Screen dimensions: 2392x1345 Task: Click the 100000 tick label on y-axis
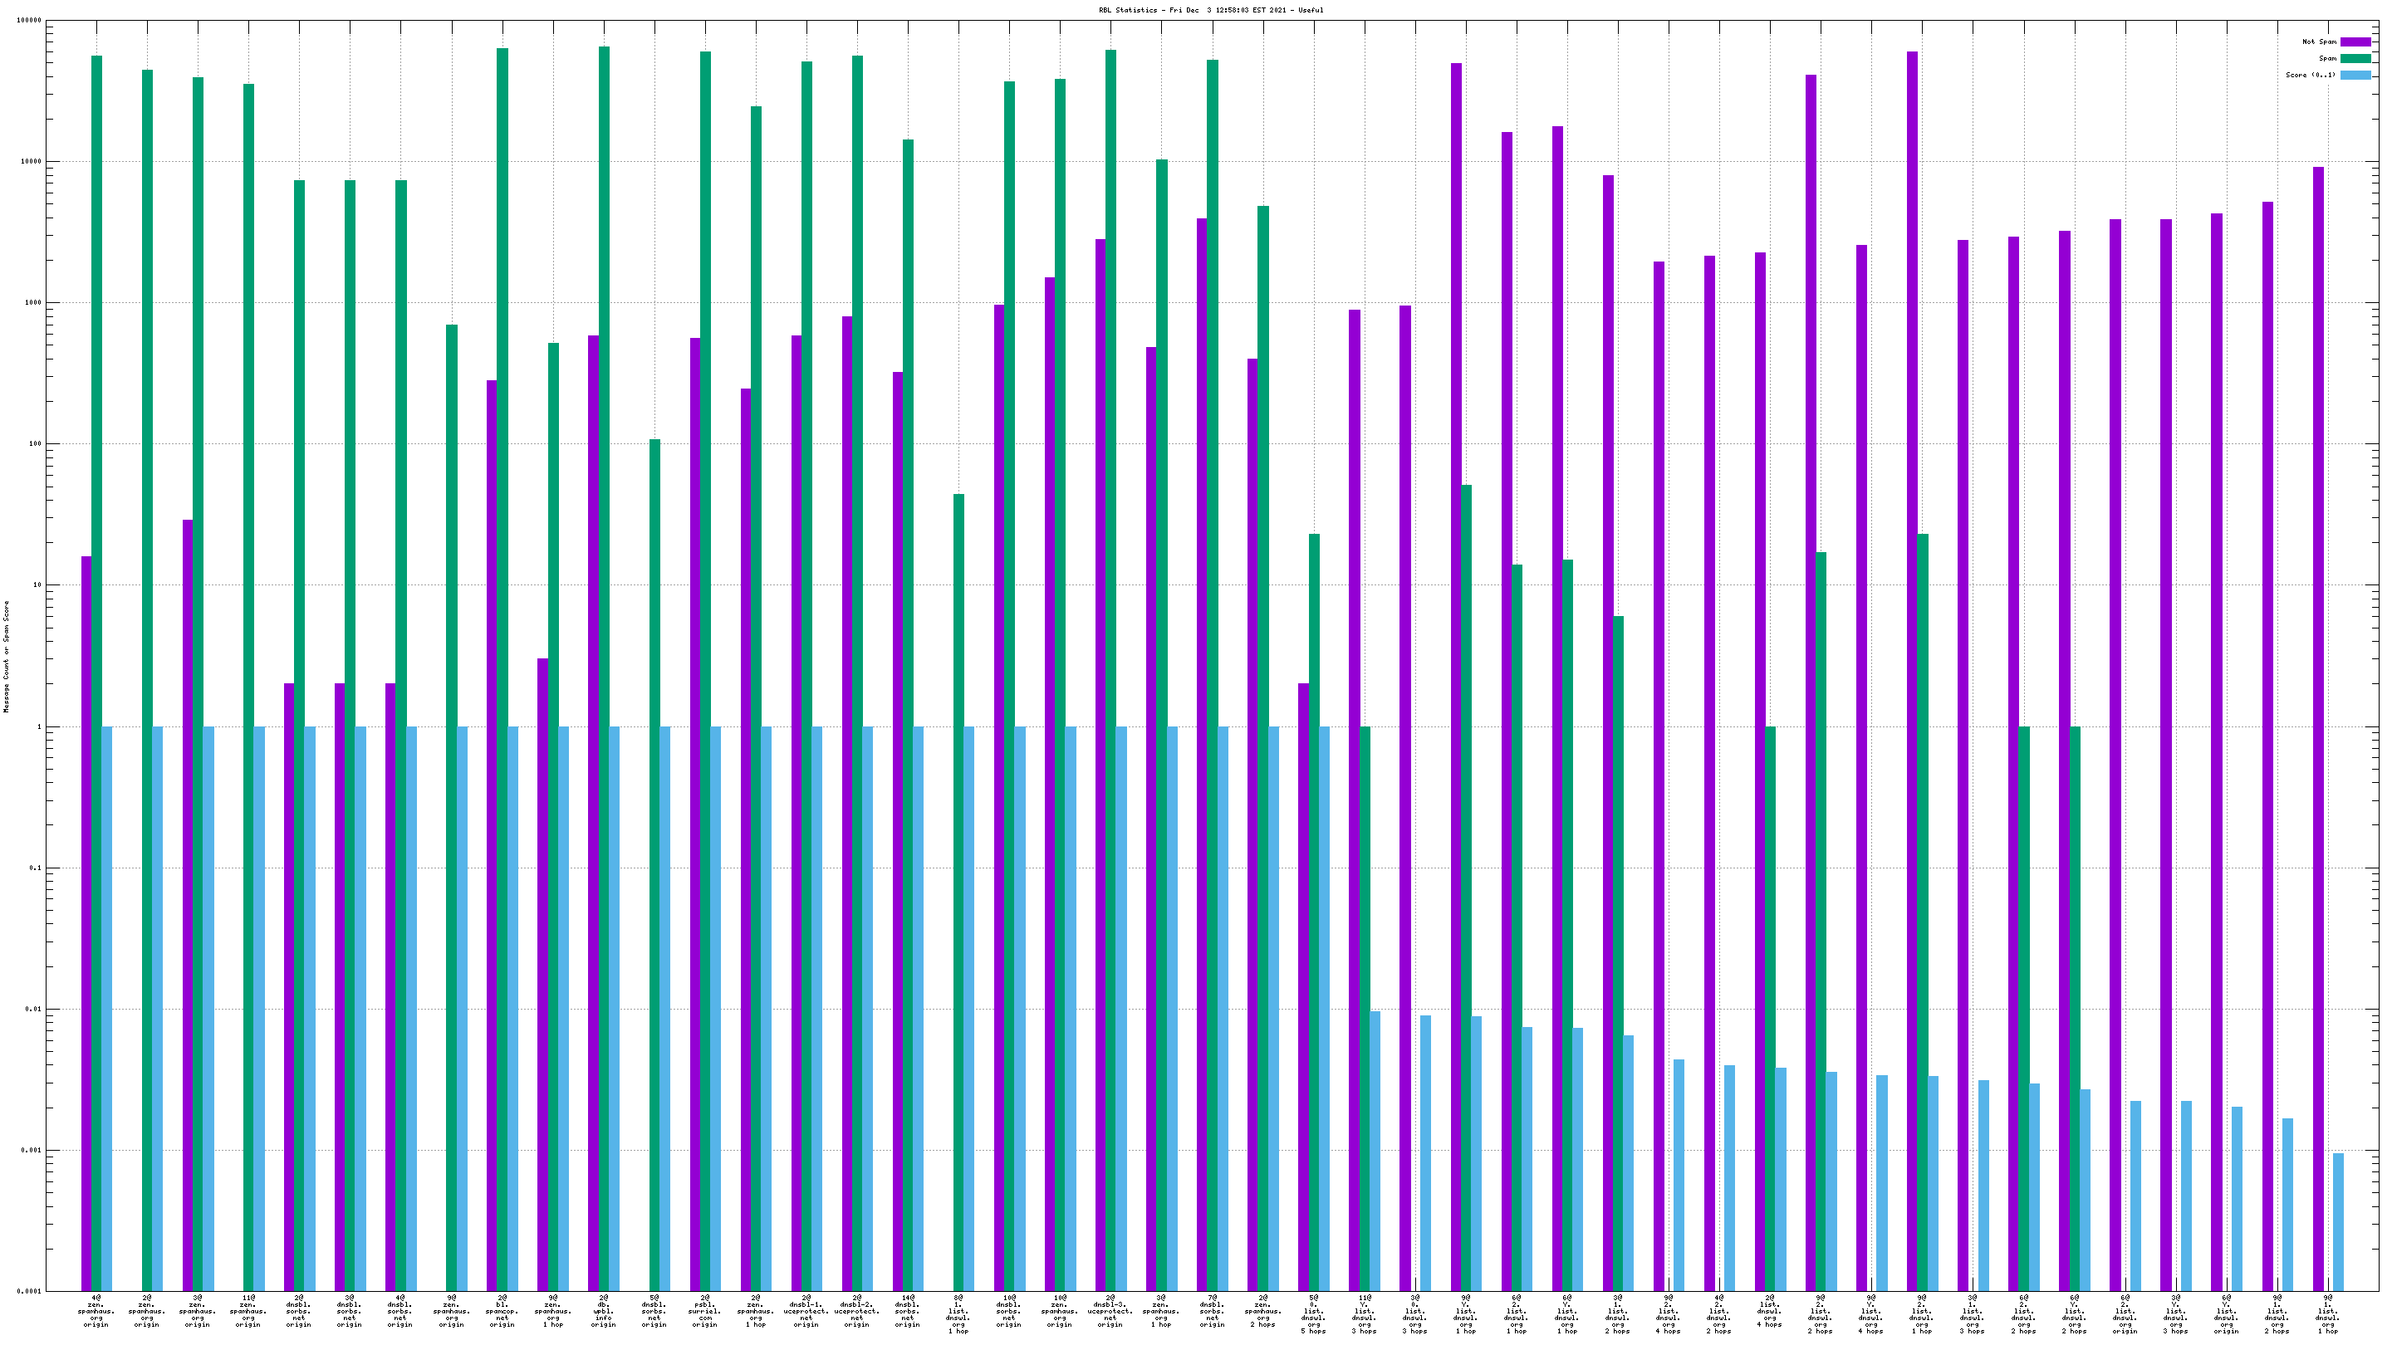click(x=29, y=21)
